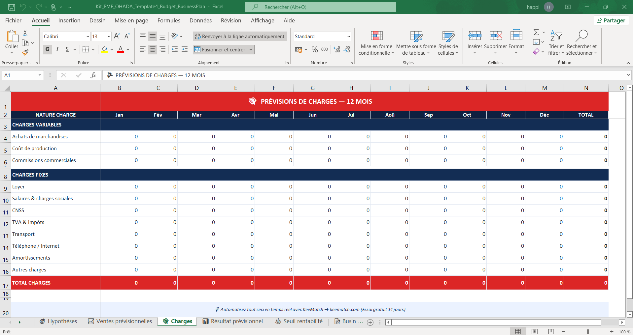
Task: Open Styles de cellules dropdown
Action: [448, 43]
